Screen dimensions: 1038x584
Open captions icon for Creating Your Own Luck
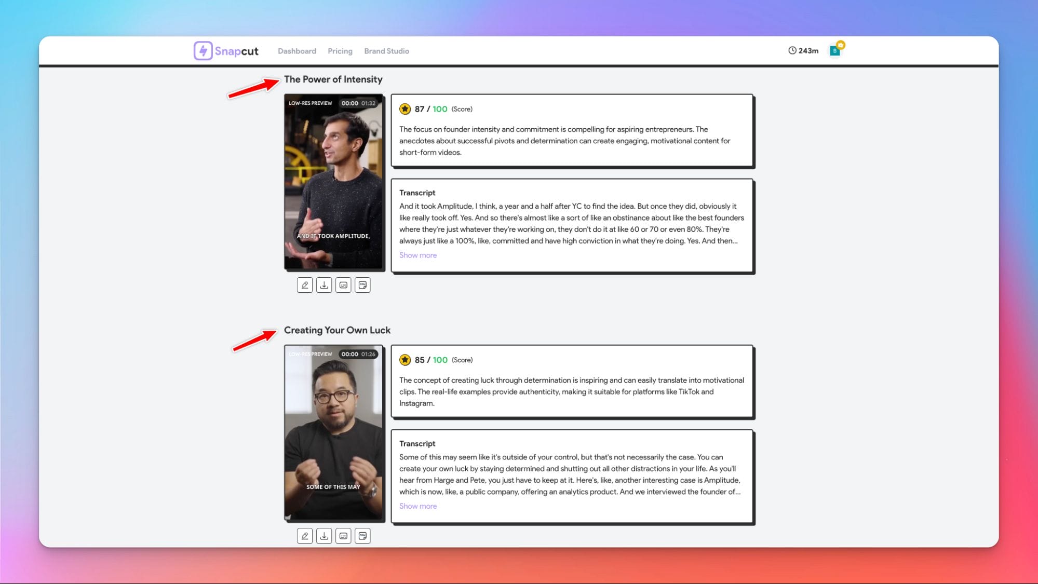(x=343, y=536)
